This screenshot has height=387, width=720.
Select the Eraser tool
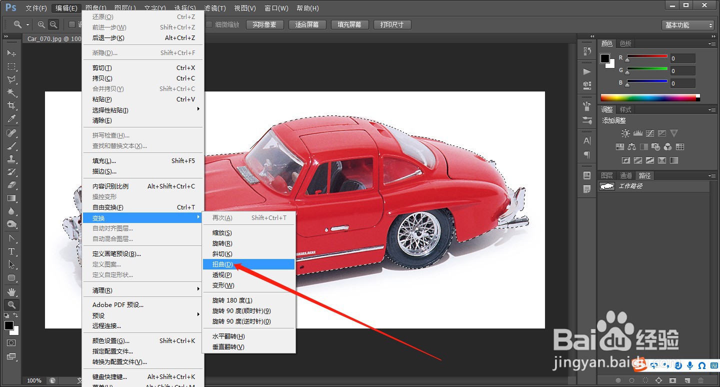(11, 185)
